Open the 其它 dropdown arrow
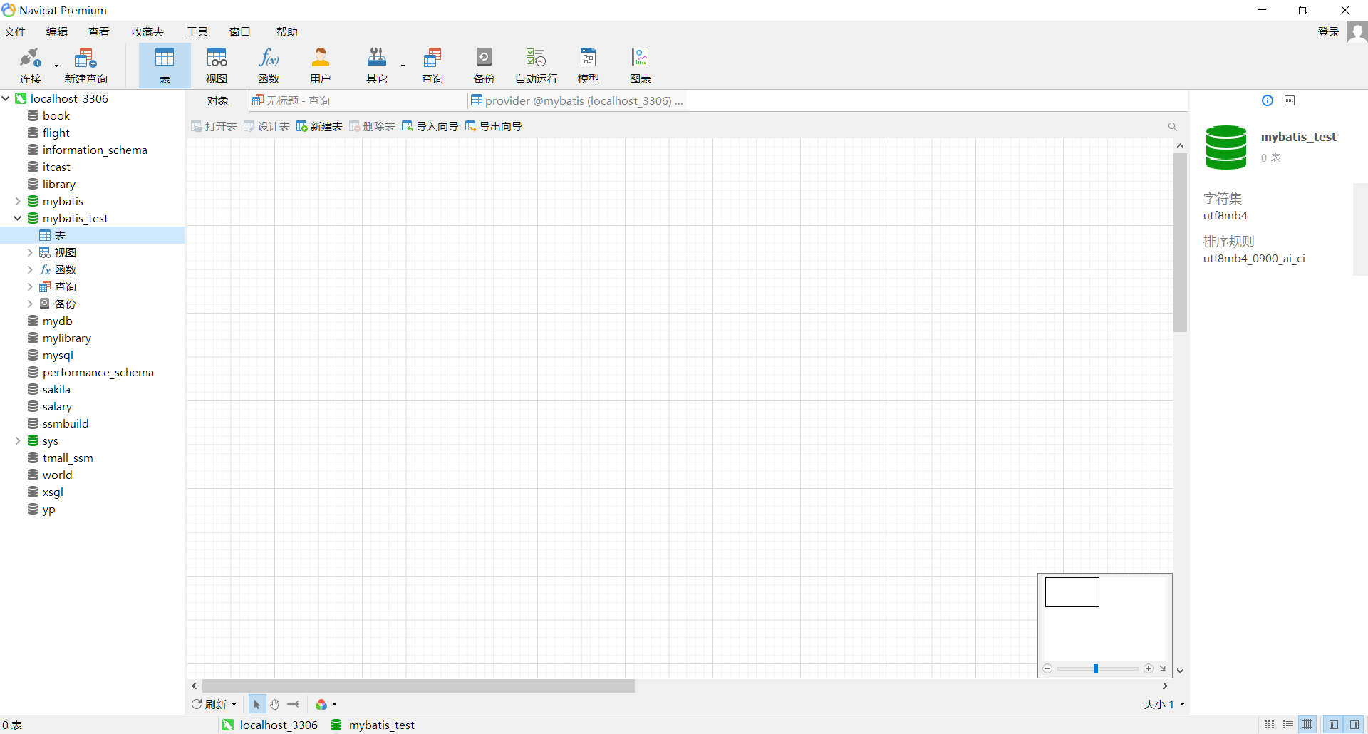1368x734 pixels. pos(403,66)
